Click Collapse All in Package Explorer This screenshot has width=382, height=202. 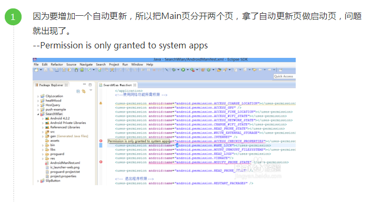78,92
